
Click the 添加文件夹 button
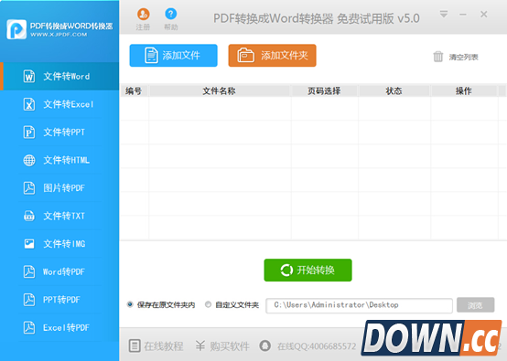pos(272,56)
